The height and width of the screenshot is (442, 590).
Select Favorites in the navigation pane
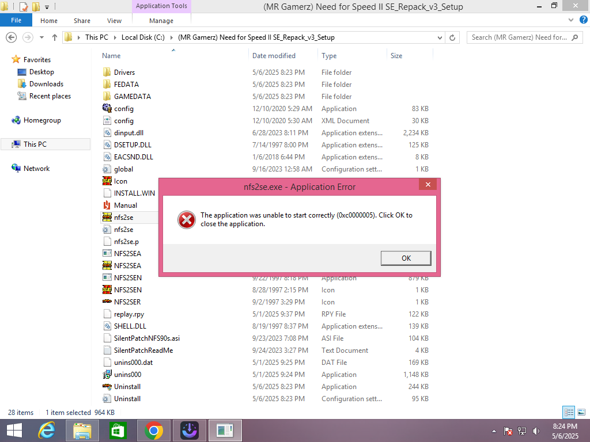(37, 59)
